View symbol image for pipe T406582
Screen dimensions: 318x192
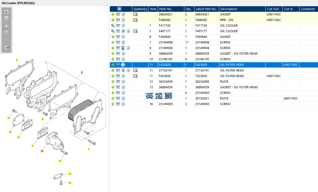pyautogui.click(x=135, y=20)
